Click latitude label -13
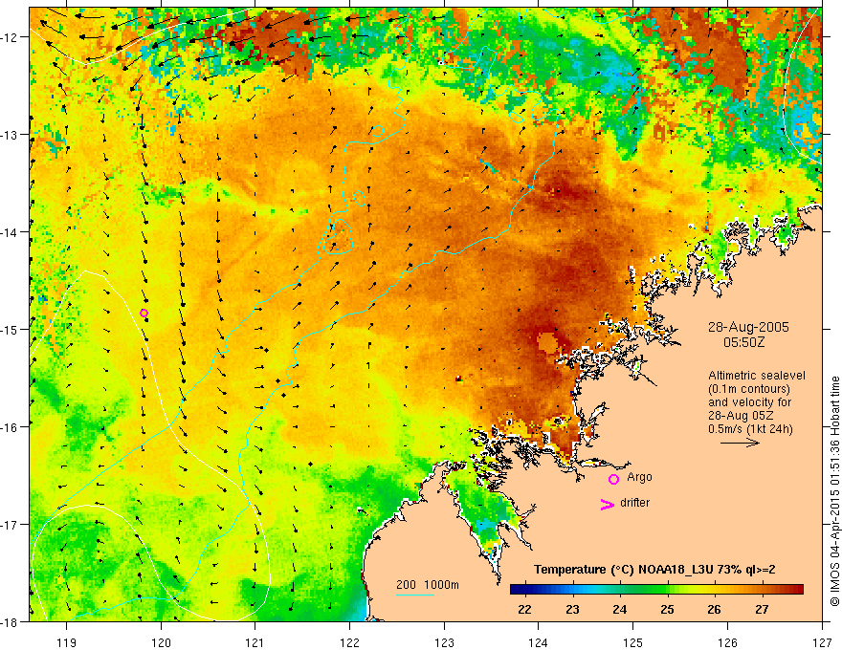Screen dimensions: 842x650 [x=11, y=135]
